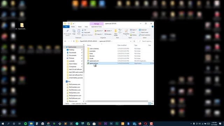Refresh the current folder view
This screenshot has width=224, height=126.
point(134,41)
